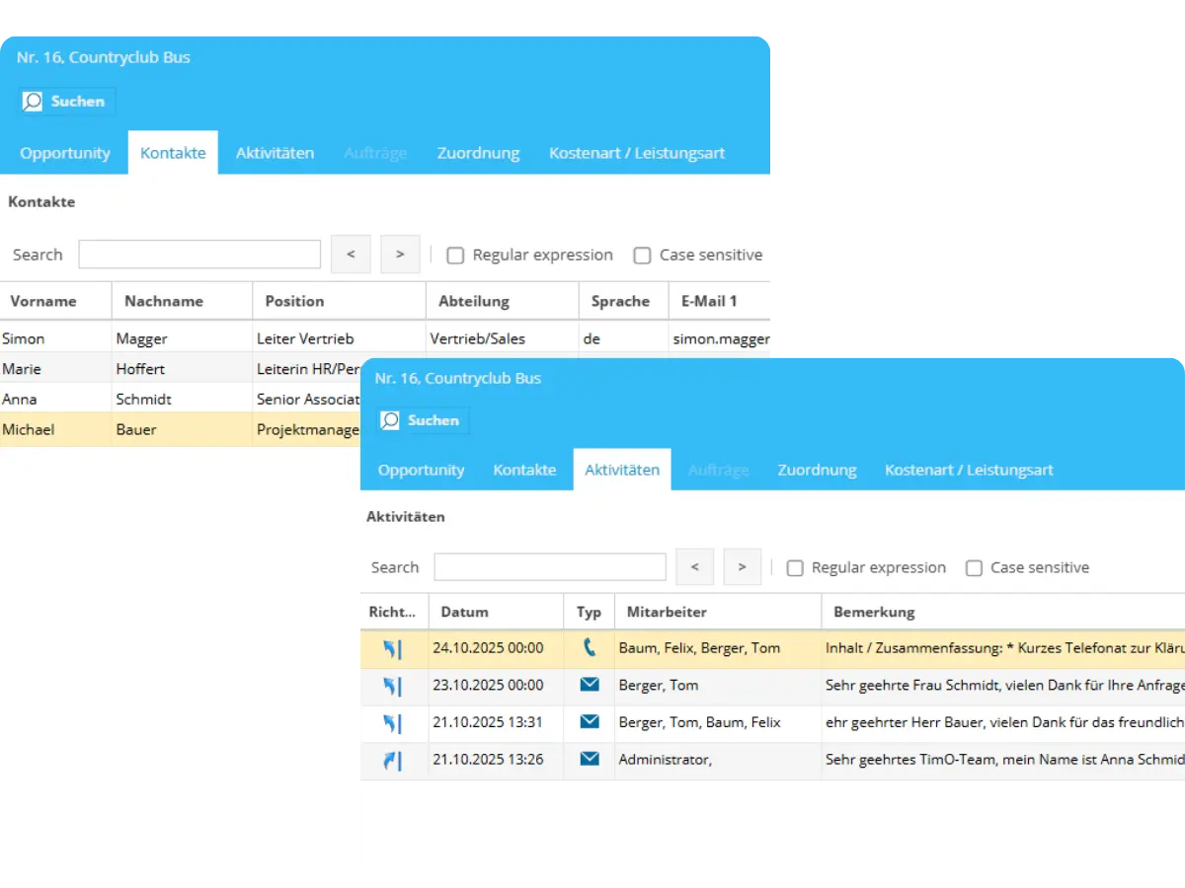This screenshot has height=888, width=1185.
Task: Click the envelope icon on the Administrator row
Action: pyautogui.click(x=590, y=760)
